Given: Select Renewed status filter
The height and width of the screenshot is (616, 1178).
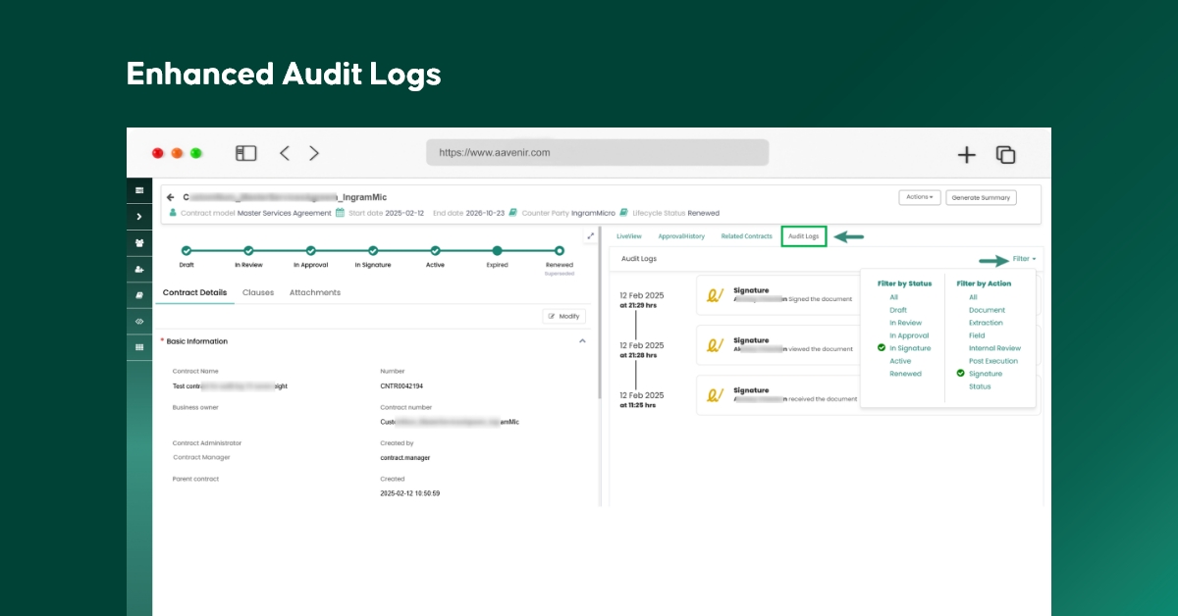Looking at the screenshot, I should (x=905, y=374).
